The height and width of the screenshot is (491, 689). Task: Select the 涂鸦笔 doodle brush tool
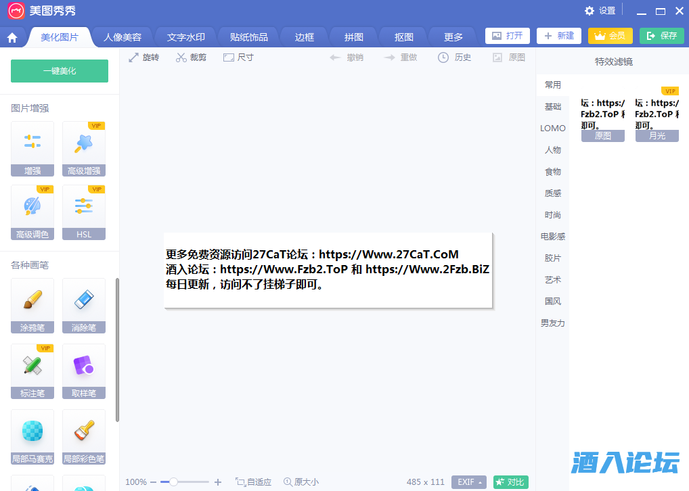pyautogui.click(x=32, y=306)
